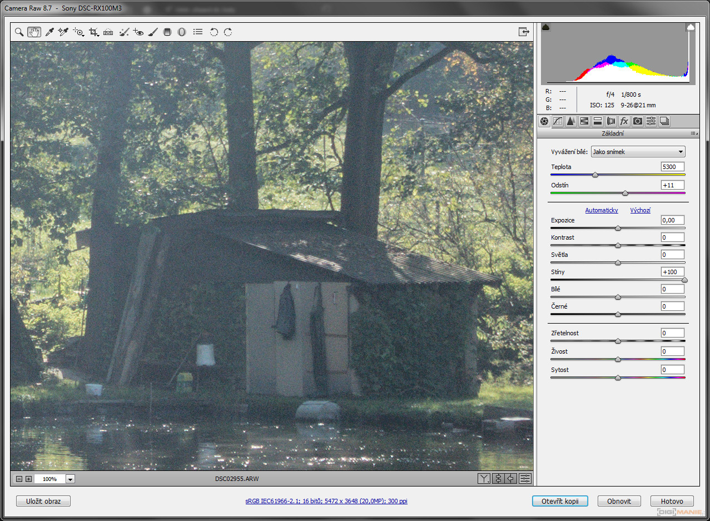The height and width of the screenshot is (521, 710).
Task: Select the Straighten level tool
Action: 108,32
